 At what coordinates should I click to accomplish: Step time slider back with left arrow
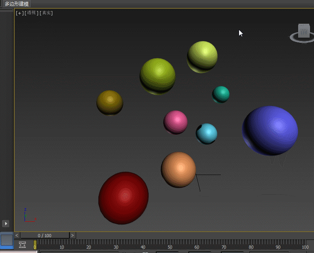(17, 235)
